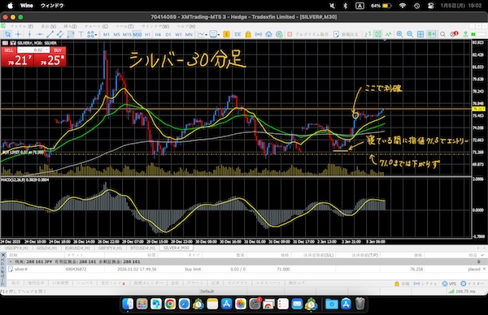Zoom in on the chart
488x315 pixels.
point(399,34)
